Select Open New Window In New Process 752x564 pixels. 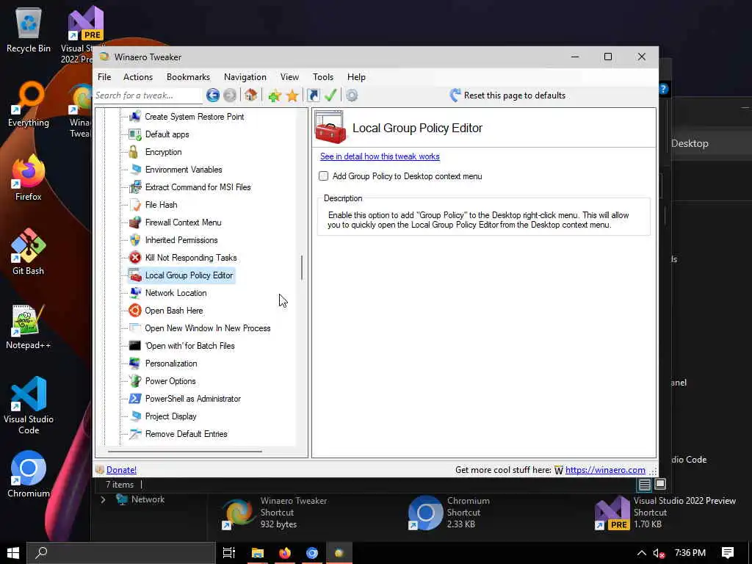(x=208, y=328)
